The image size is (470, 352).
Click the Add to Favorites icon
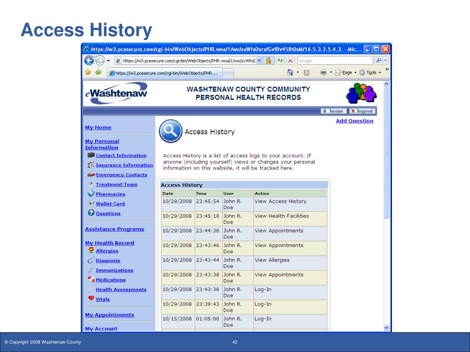pyautogui.click(x=98, y=72)
